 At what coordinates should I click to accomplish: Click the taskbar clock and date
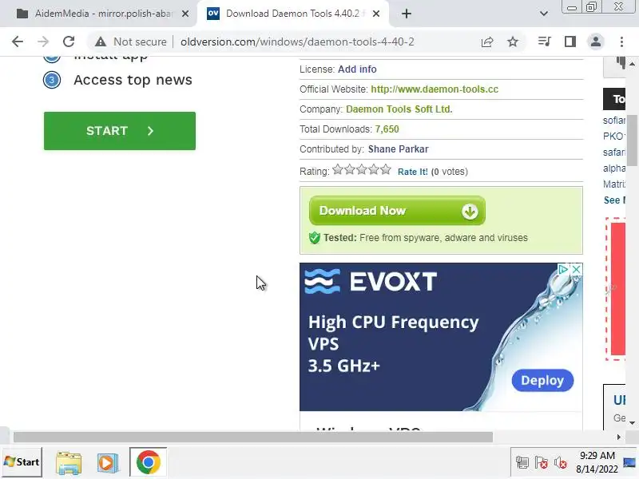(x=597, y=462)
